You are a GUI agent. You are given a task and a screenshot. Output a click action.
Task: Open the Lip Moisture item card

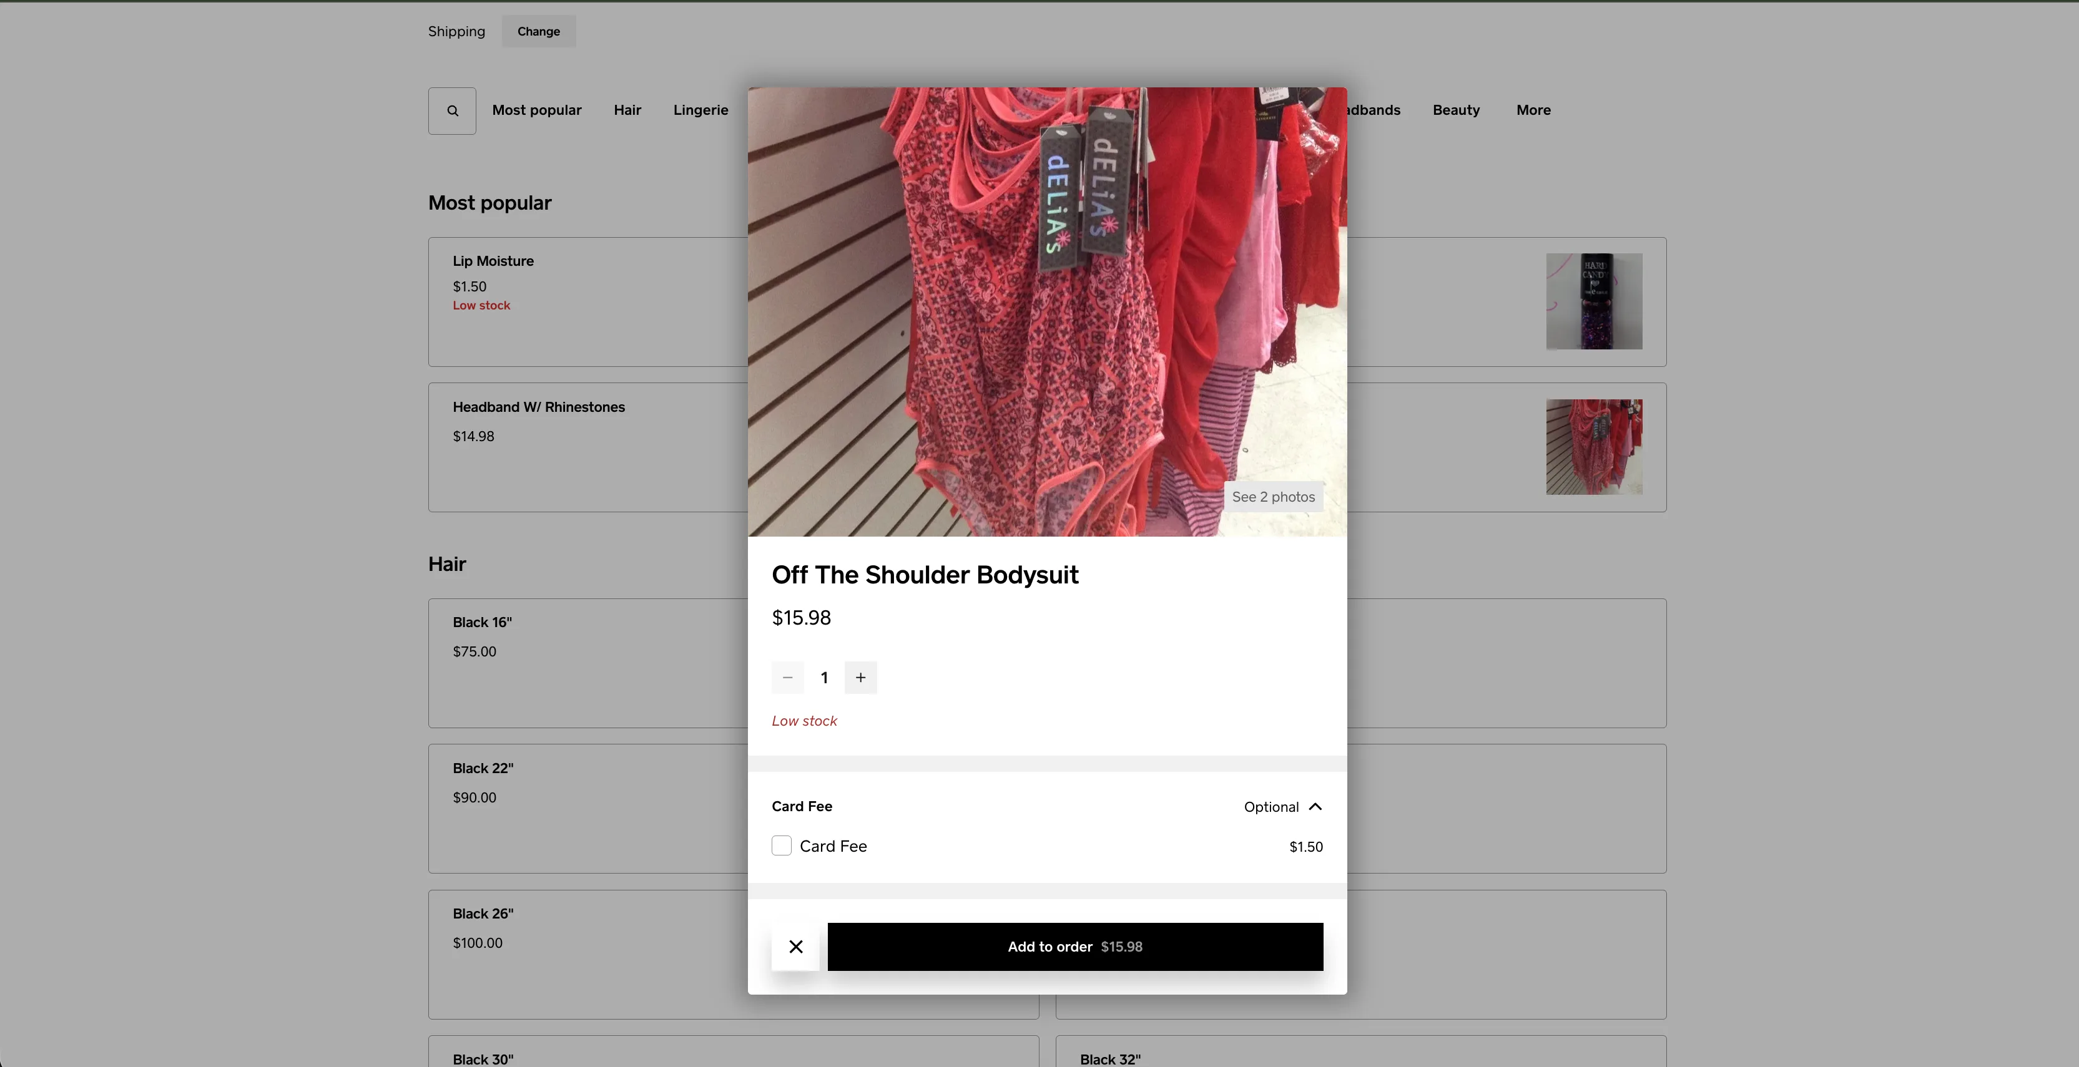pos(588,301)
